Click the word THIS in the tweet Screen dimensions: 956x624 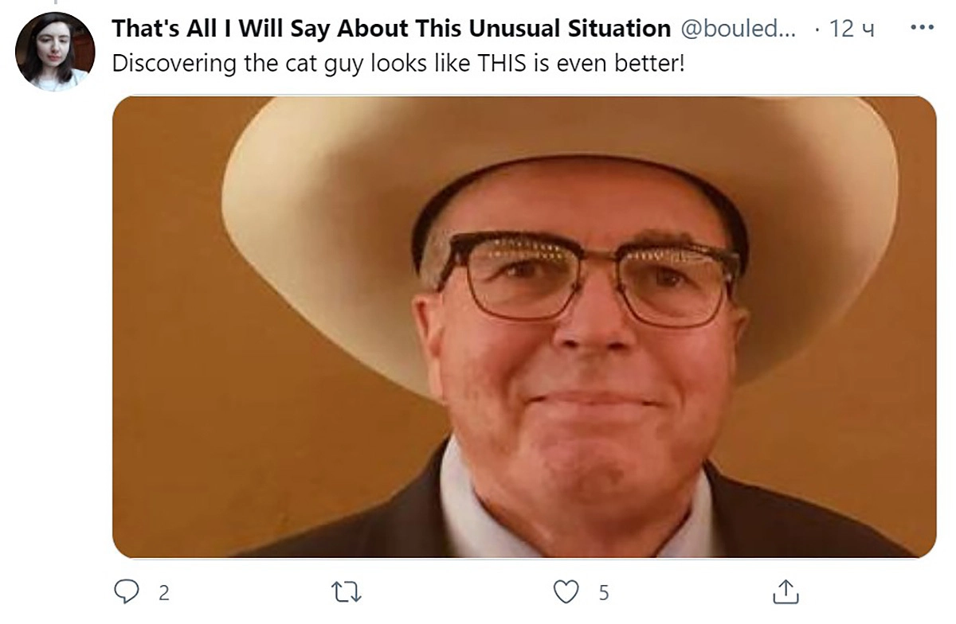pos(503,64)
